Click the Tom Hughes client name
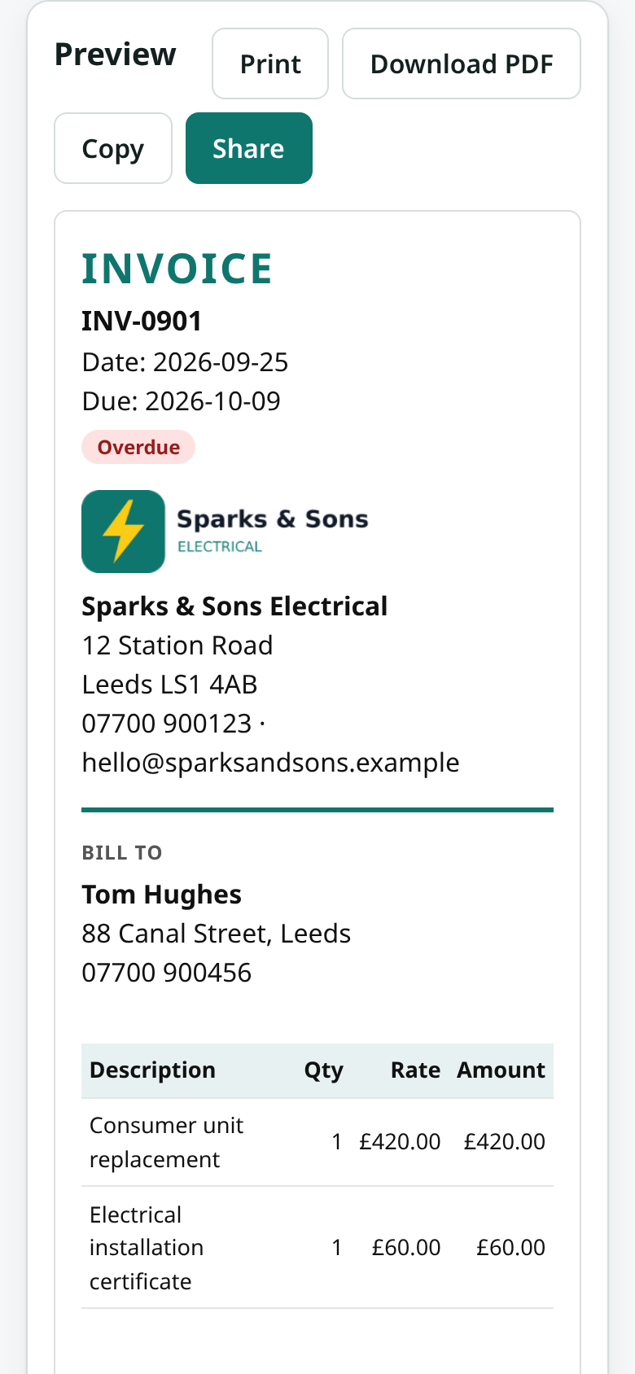The height and width of the screenshot is (1374, 635). click(162, 895)
